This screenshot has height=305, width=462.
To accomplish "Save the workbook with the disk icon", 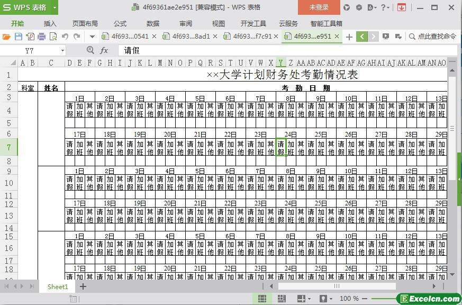I will tap(19, 37).
